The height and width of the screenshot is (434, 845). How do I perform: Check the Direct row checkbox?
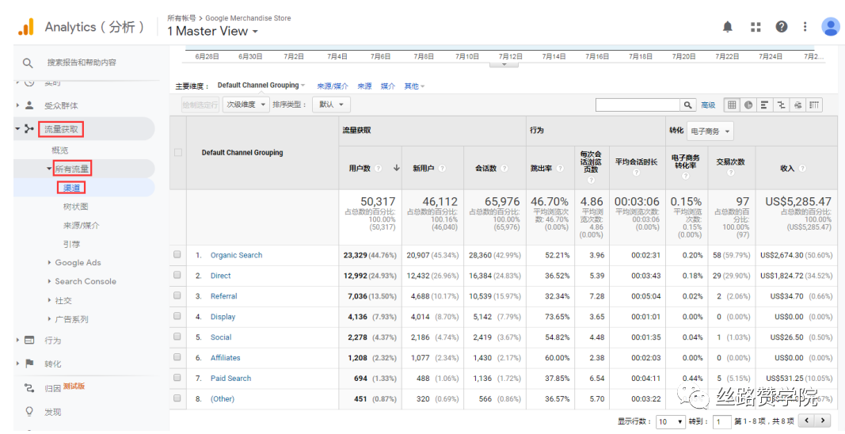click(x=177, y=275)
